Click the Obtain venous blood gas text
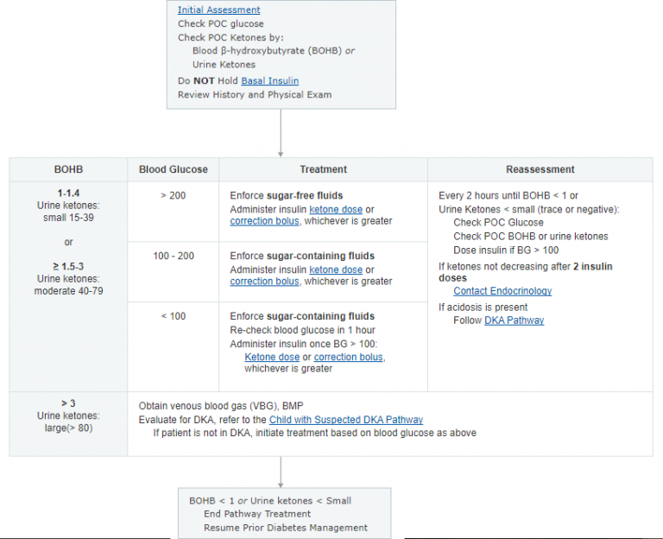The image size is (663, 539). pos(219,406)
